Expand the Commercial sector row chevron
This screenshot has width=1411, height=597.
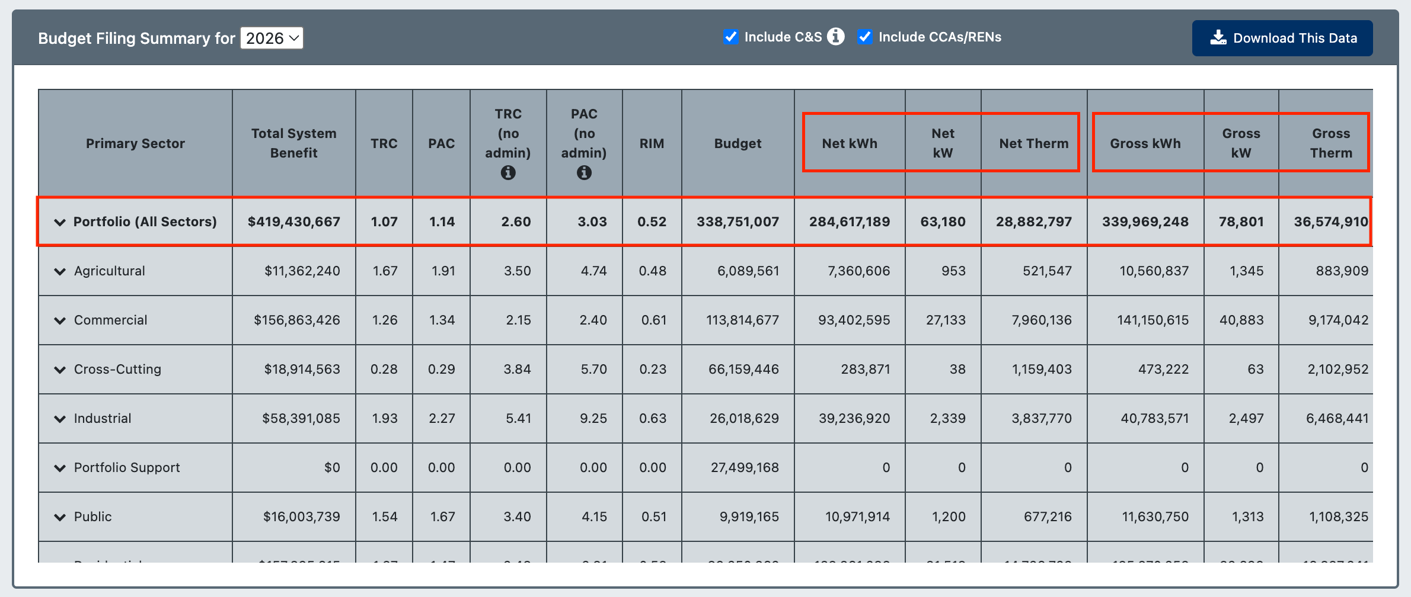[60, 320]
